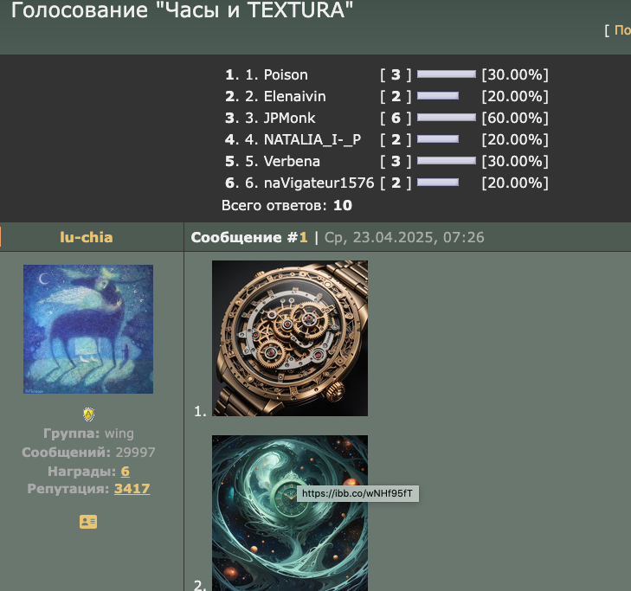Select the poll option 4. NATALIA_I-_P
Image resolution: width=631 pixels, height=591 pixels.
tap(303, 139)
